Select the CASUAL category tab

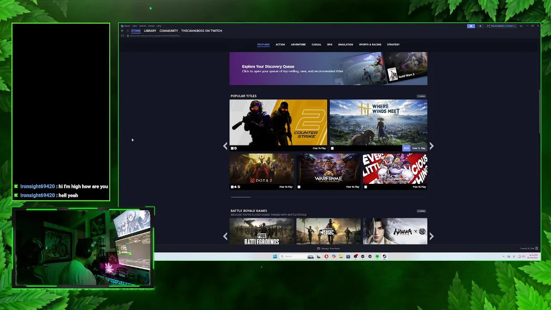(x=316, y=44)
